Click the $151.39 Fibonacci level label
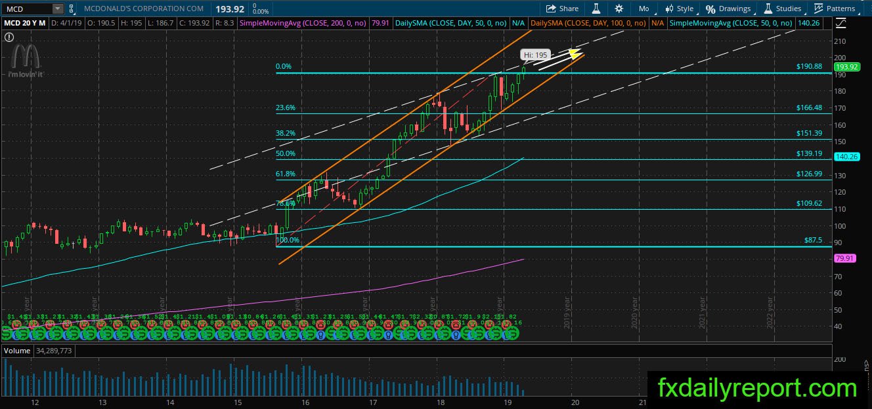 click(809, 133)
